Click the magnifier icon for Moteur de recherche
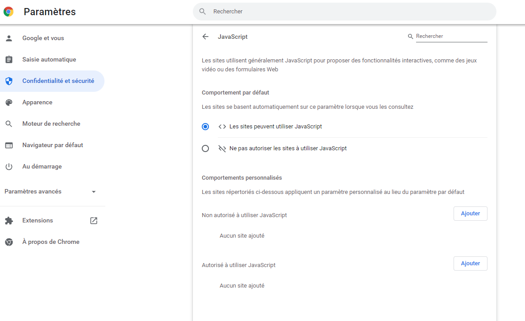 (9, 124)
